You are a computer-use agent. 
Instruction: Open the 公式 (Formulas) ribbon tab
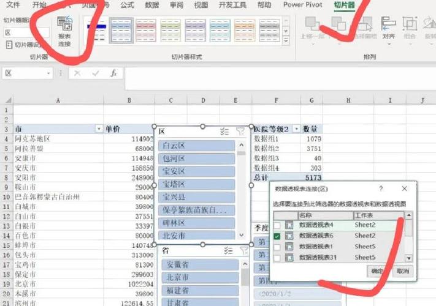pos(127,5)
